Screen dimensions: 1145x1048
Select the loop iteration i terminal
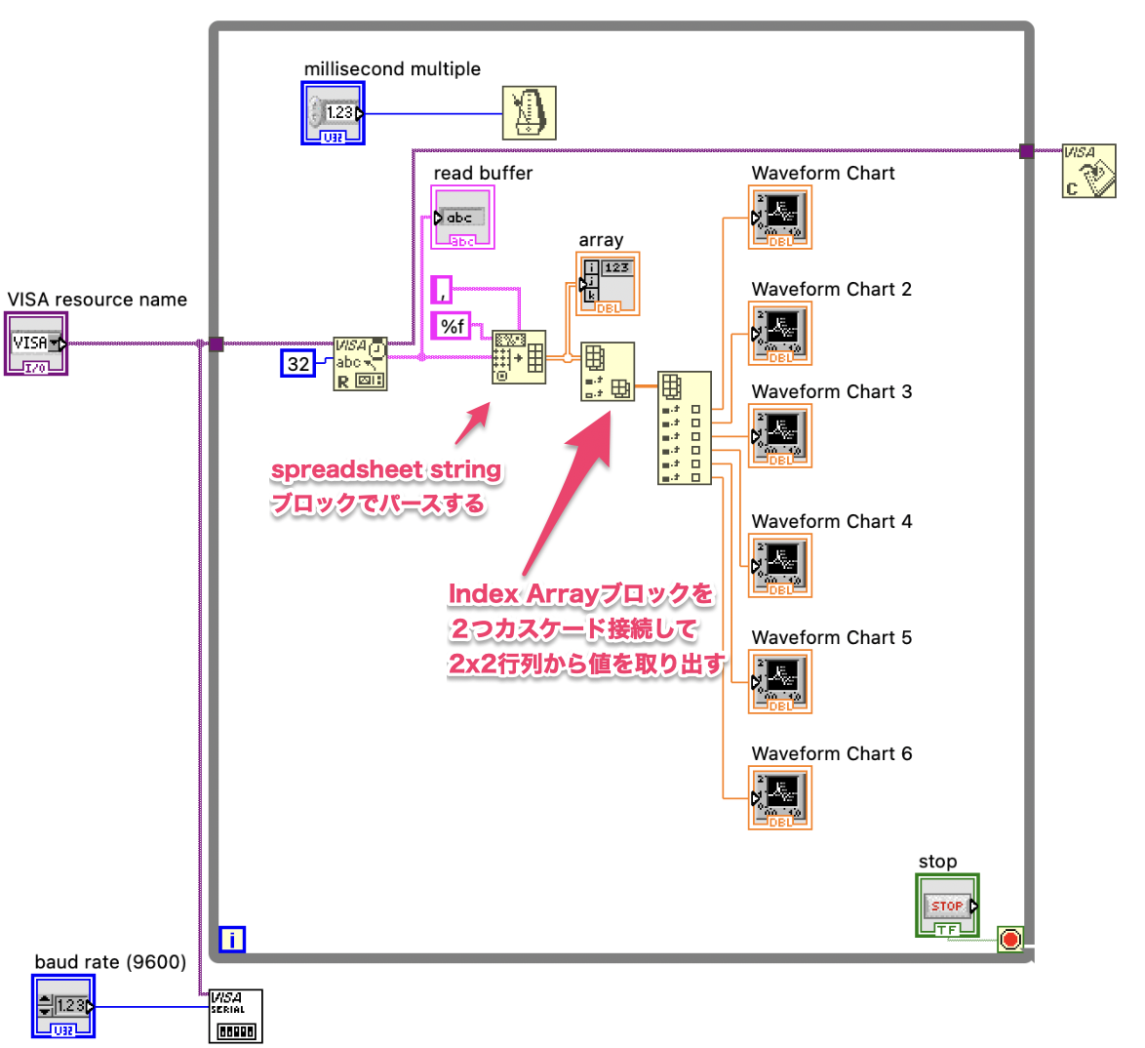coord(232,939)
